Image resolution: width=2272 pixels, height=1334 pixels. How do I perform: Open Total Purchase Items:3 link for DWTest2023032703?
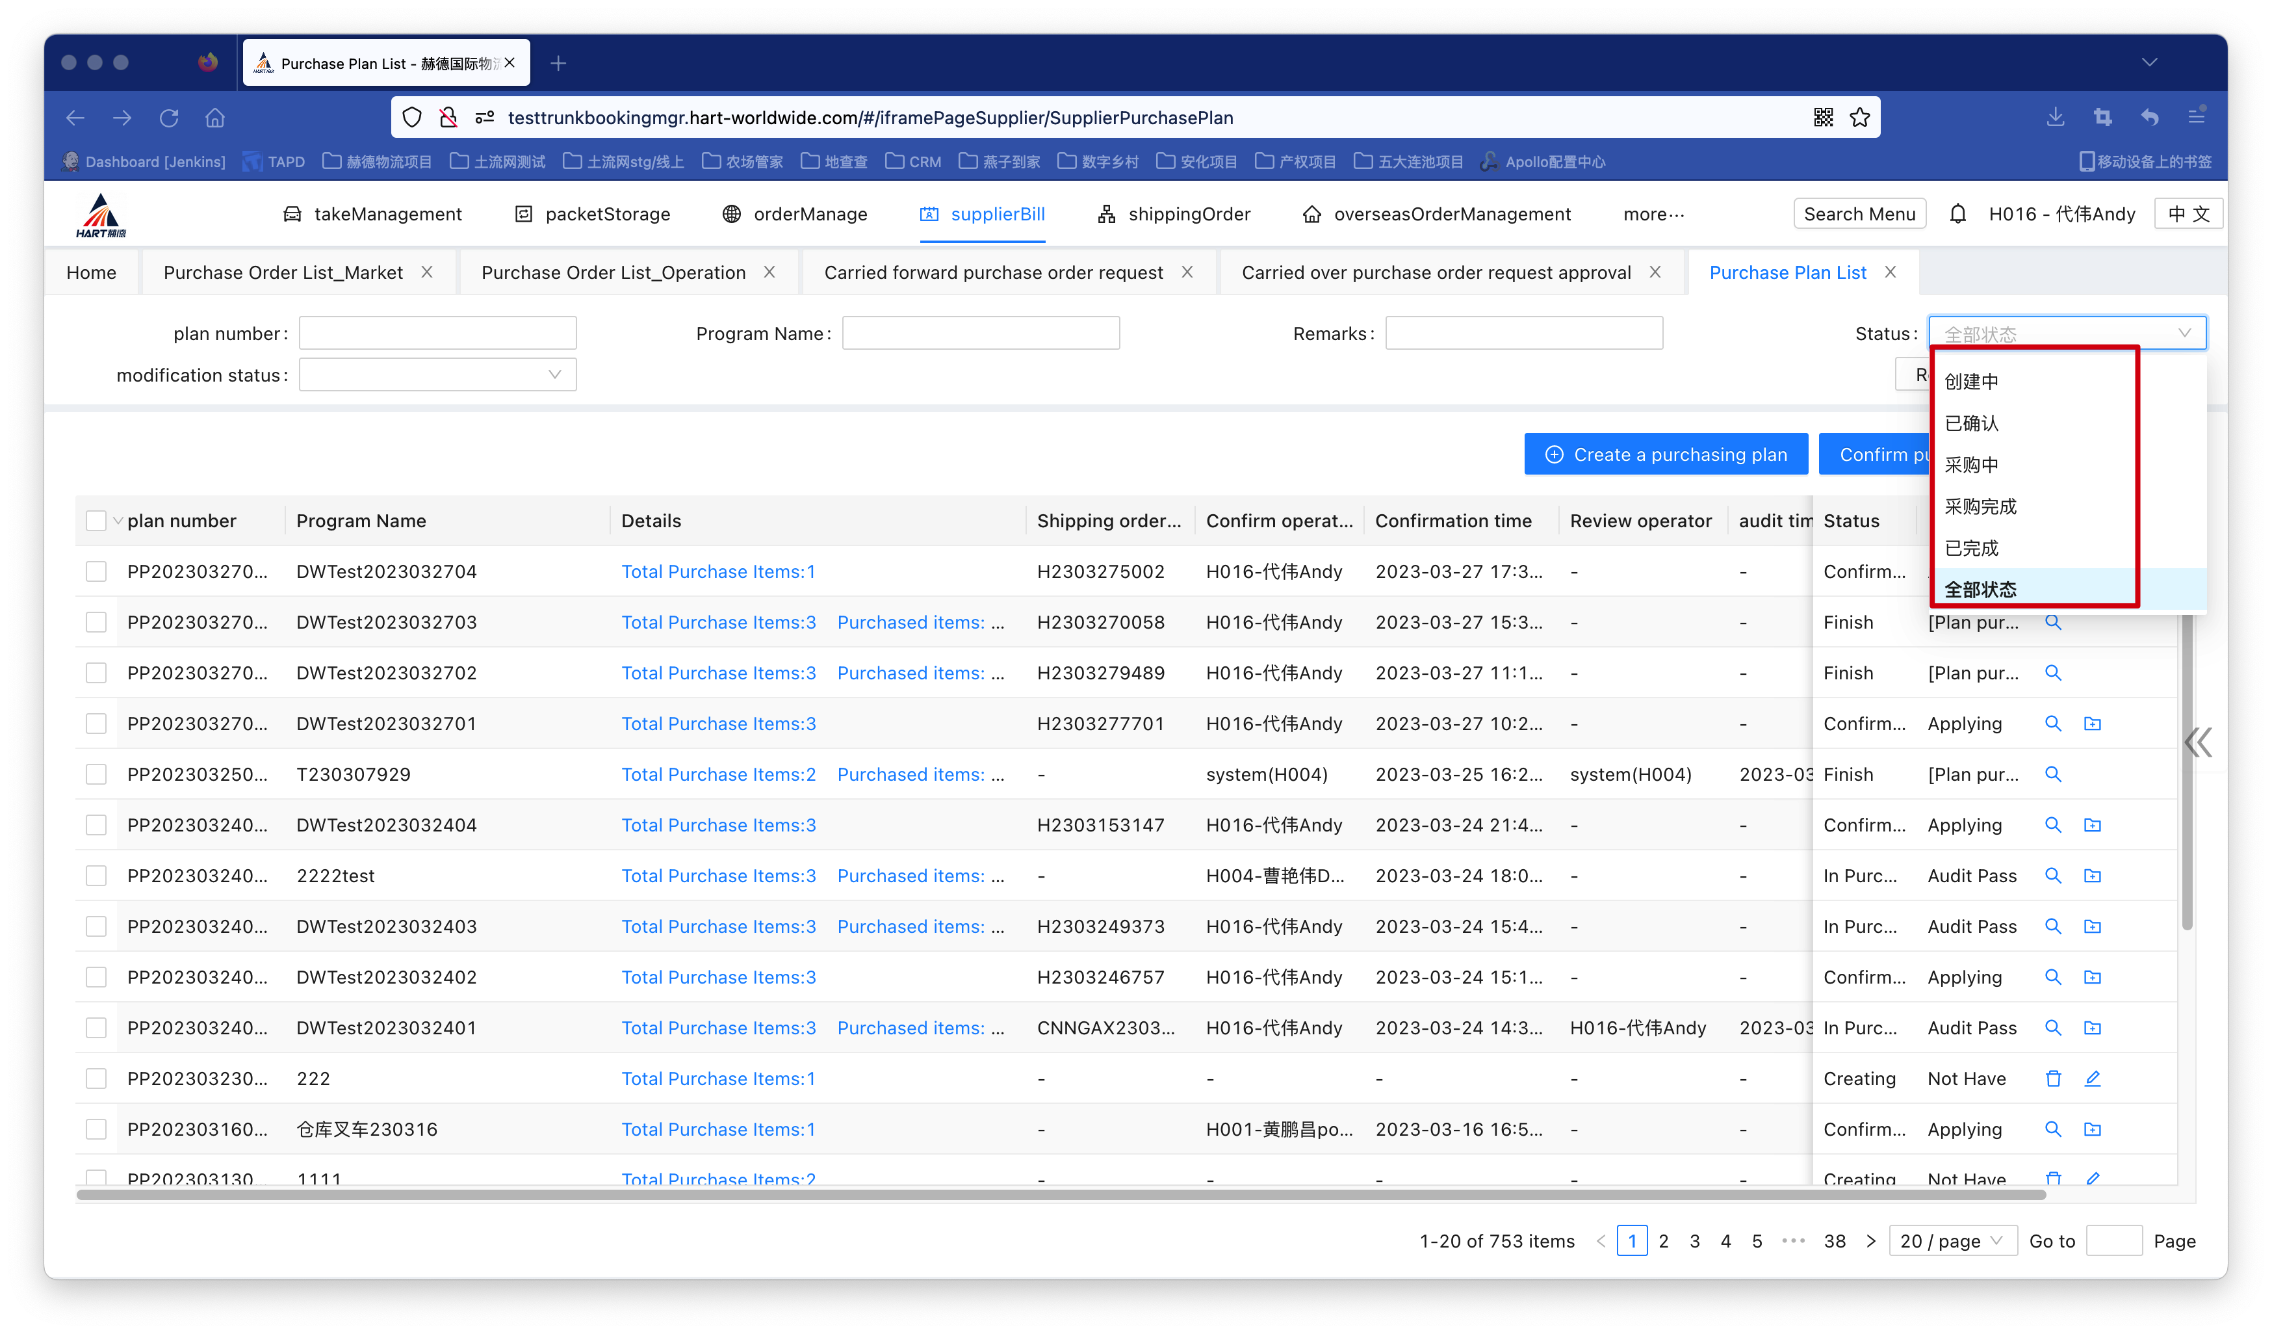pos(719,622)
